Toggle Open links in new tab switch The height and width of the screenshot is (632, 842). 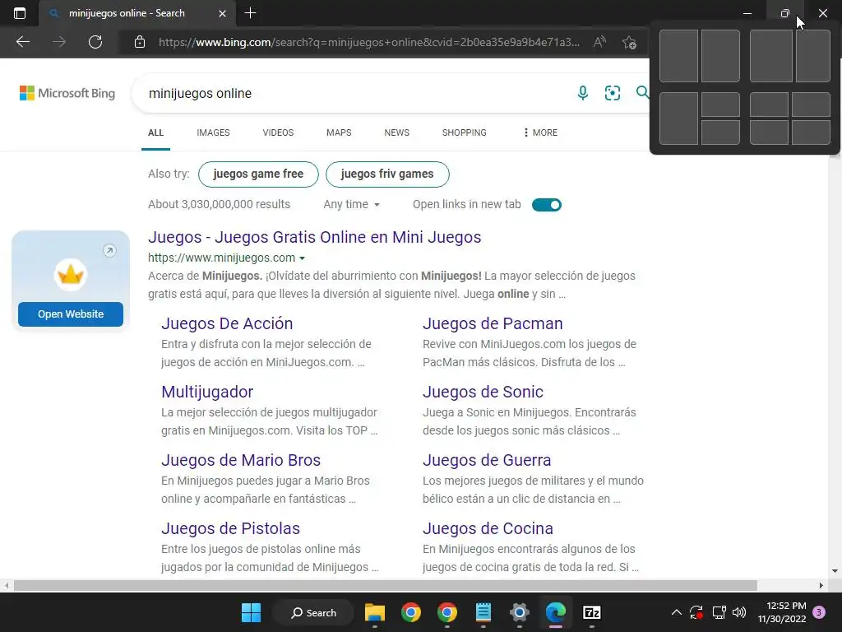point(547,205)
